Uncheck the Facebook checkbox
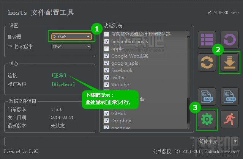243x159 pixels. click(106, 70)
